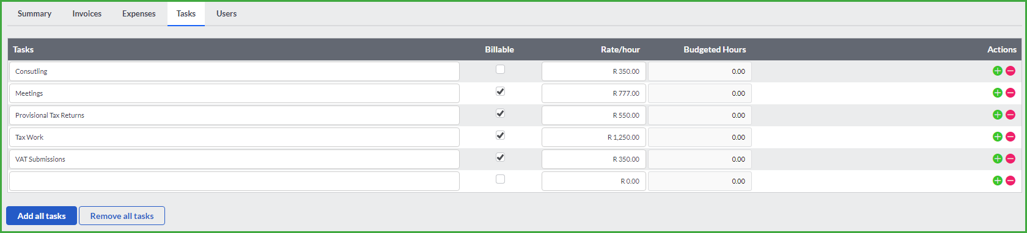The width and height of the screenshot is (1027, 233).
Task: Add a row after Tax Work task
Action: coord(998,137)
